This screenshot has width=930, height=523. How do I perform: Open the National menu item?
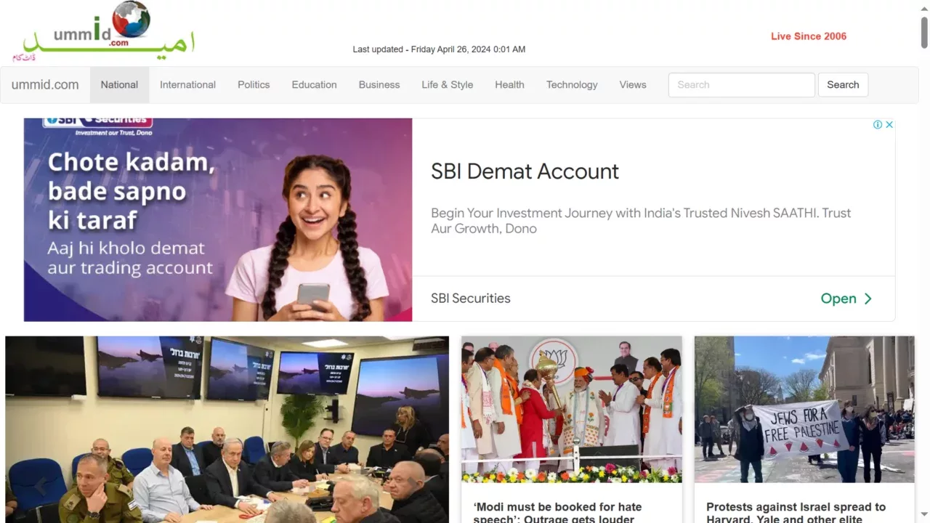(119, 85)
